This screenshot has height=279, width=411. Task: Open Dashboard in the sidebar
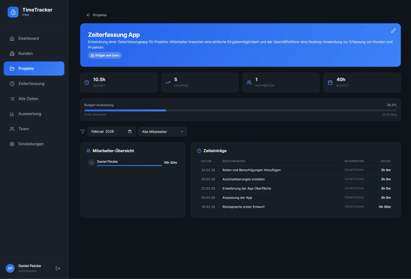pyautogui.click(x=34, y=38)
